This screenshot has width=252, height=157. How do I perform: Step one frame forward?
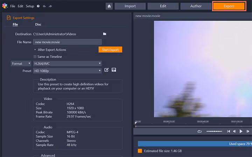pos(248,132)
